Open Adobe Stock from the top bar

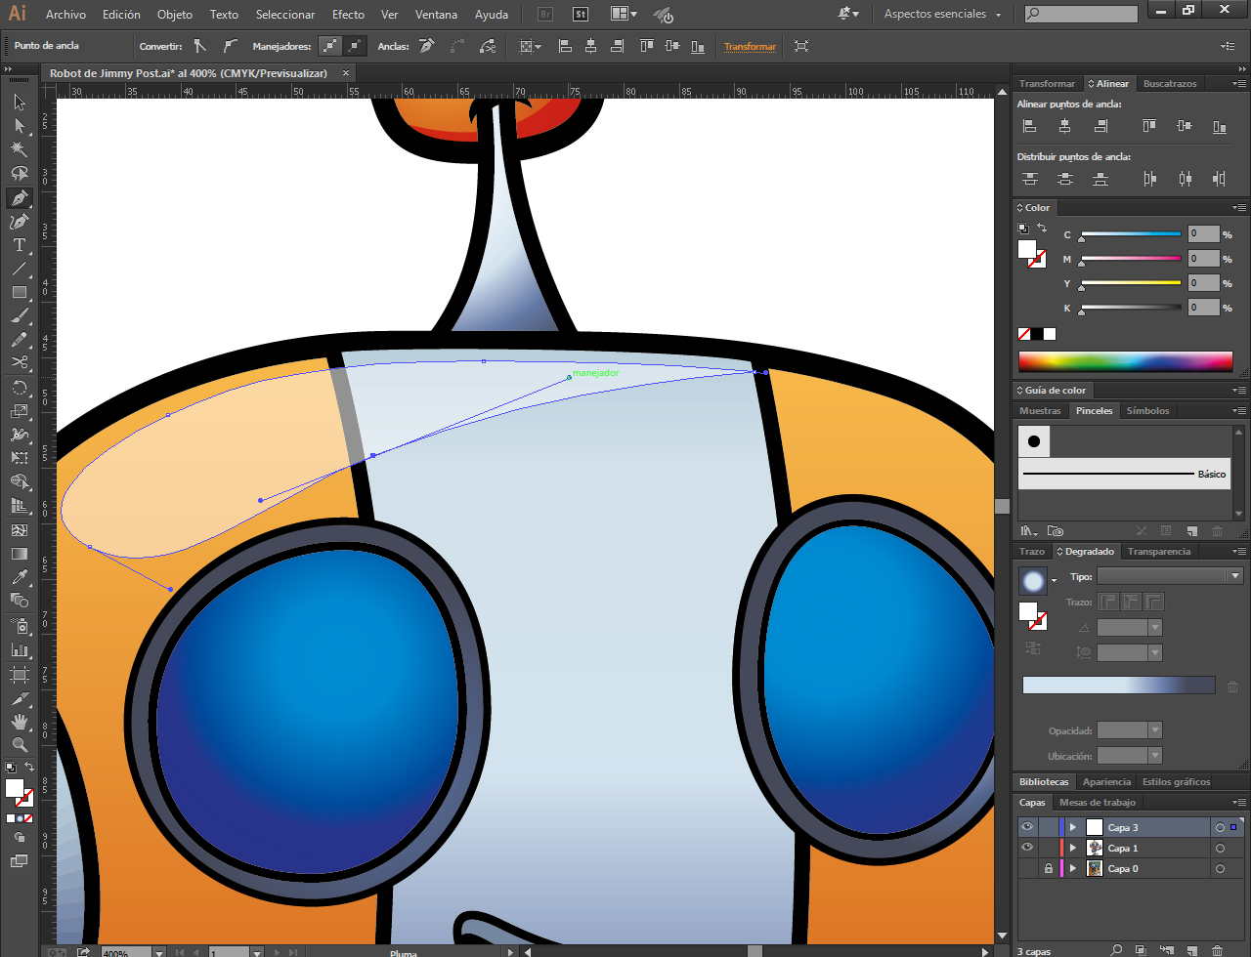(x=581, y=15)
